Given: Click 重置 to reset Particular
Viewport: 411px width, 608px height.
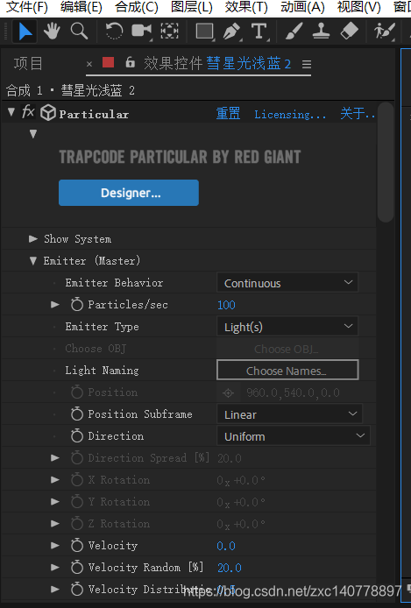Looking at the screenshot, I should coord(228,114).
